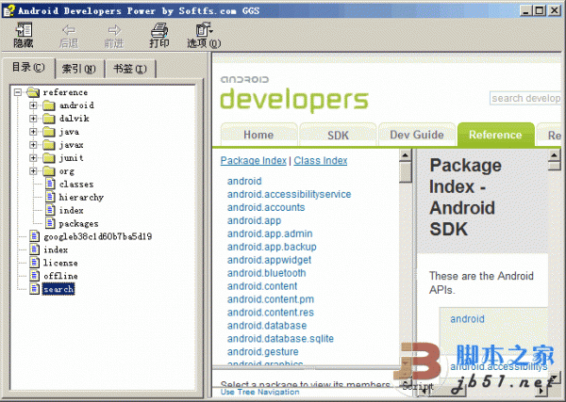Open the Reference tab
The image size is (566, 402).
click(x=495, y=135)
